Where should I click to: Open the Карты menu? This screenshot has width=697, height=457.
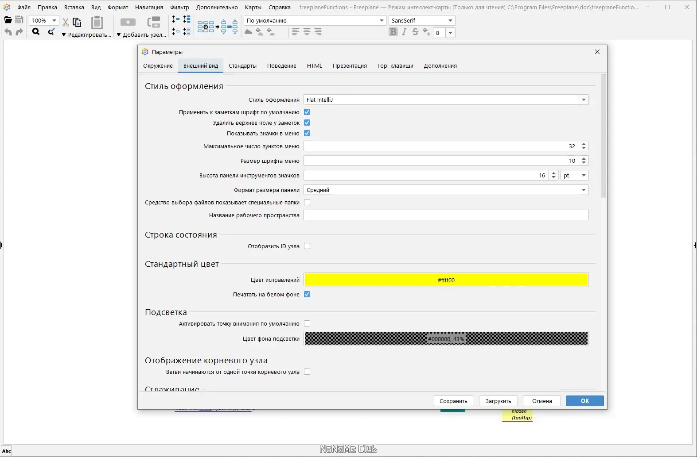[253, 7]
